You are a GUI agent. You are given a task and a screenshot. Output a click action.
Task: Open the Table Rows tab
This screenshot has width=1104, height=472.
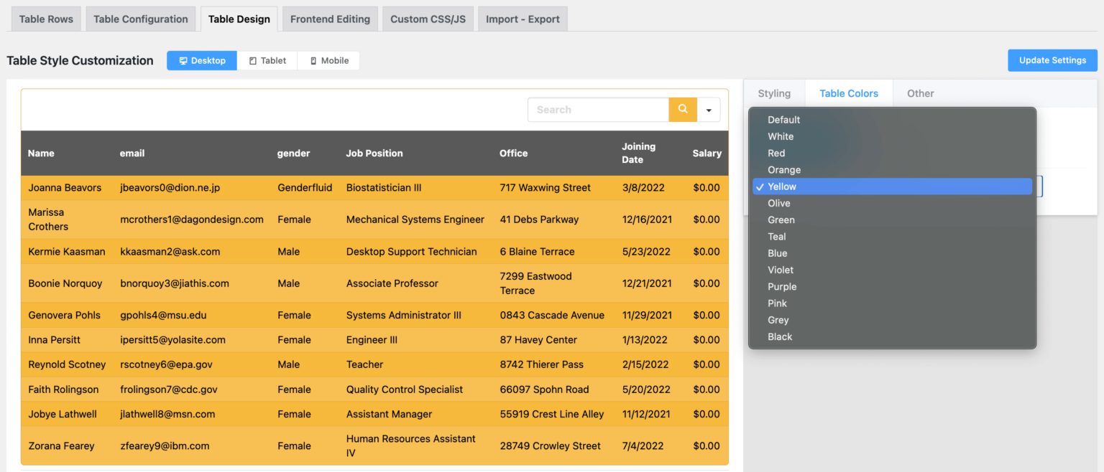pyautogui.click(x=46, y=19)
